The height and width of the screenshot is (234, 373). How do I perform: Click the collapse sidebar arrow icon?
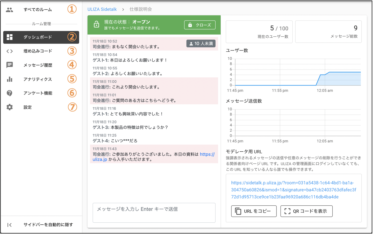coord(10,225)
